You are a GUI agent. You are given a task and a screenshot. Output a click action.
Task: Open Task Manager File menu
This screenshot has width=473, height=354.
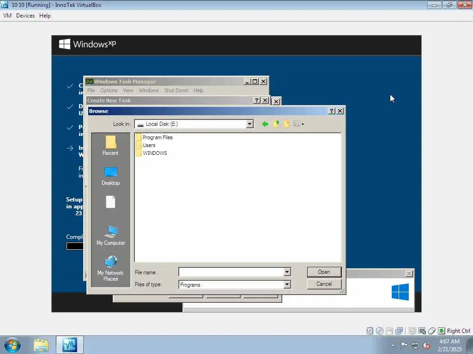click(x=91, y=90)
